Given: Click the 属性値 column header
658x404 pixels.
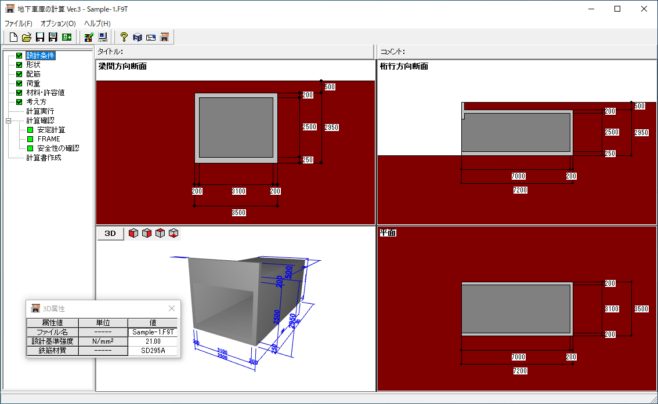Looking at the screenshot, I should click(x=52, y=323).
